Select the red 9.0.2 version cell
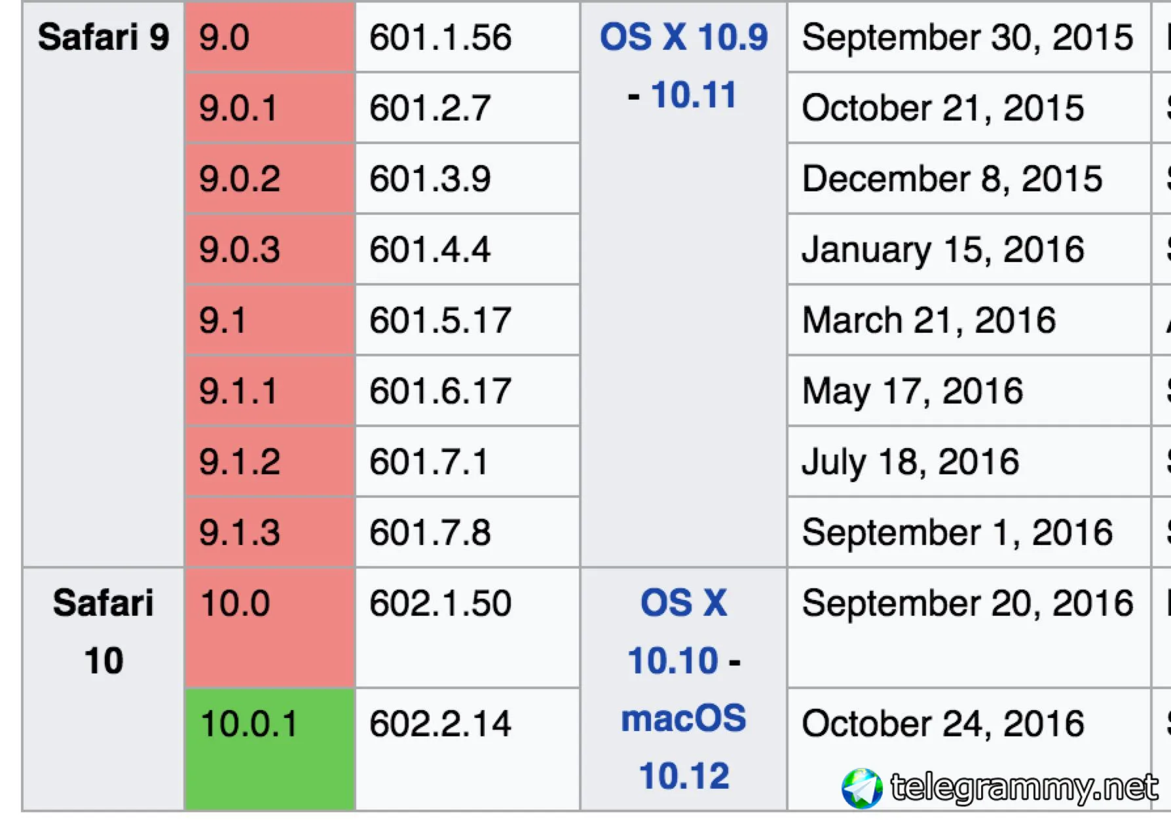This screenshot has width=1171, height=828. pos(269,179)
